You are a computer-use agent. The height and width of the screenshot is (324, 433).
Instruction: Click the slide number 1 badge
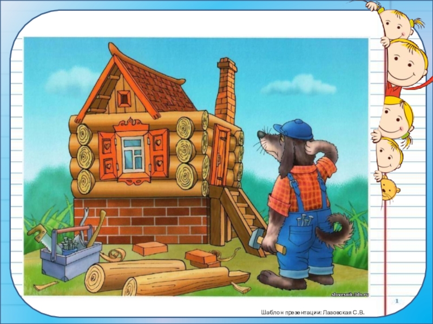397,301
